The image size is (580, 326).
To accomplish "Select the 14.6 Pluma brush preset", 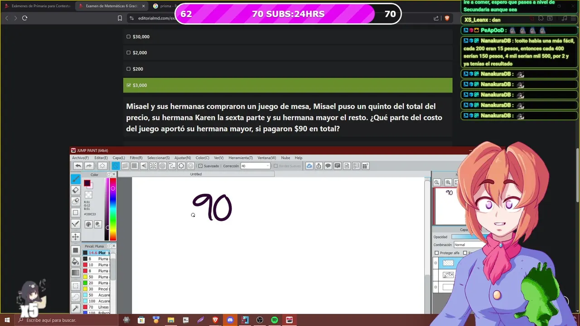I will tap(97, 253).
